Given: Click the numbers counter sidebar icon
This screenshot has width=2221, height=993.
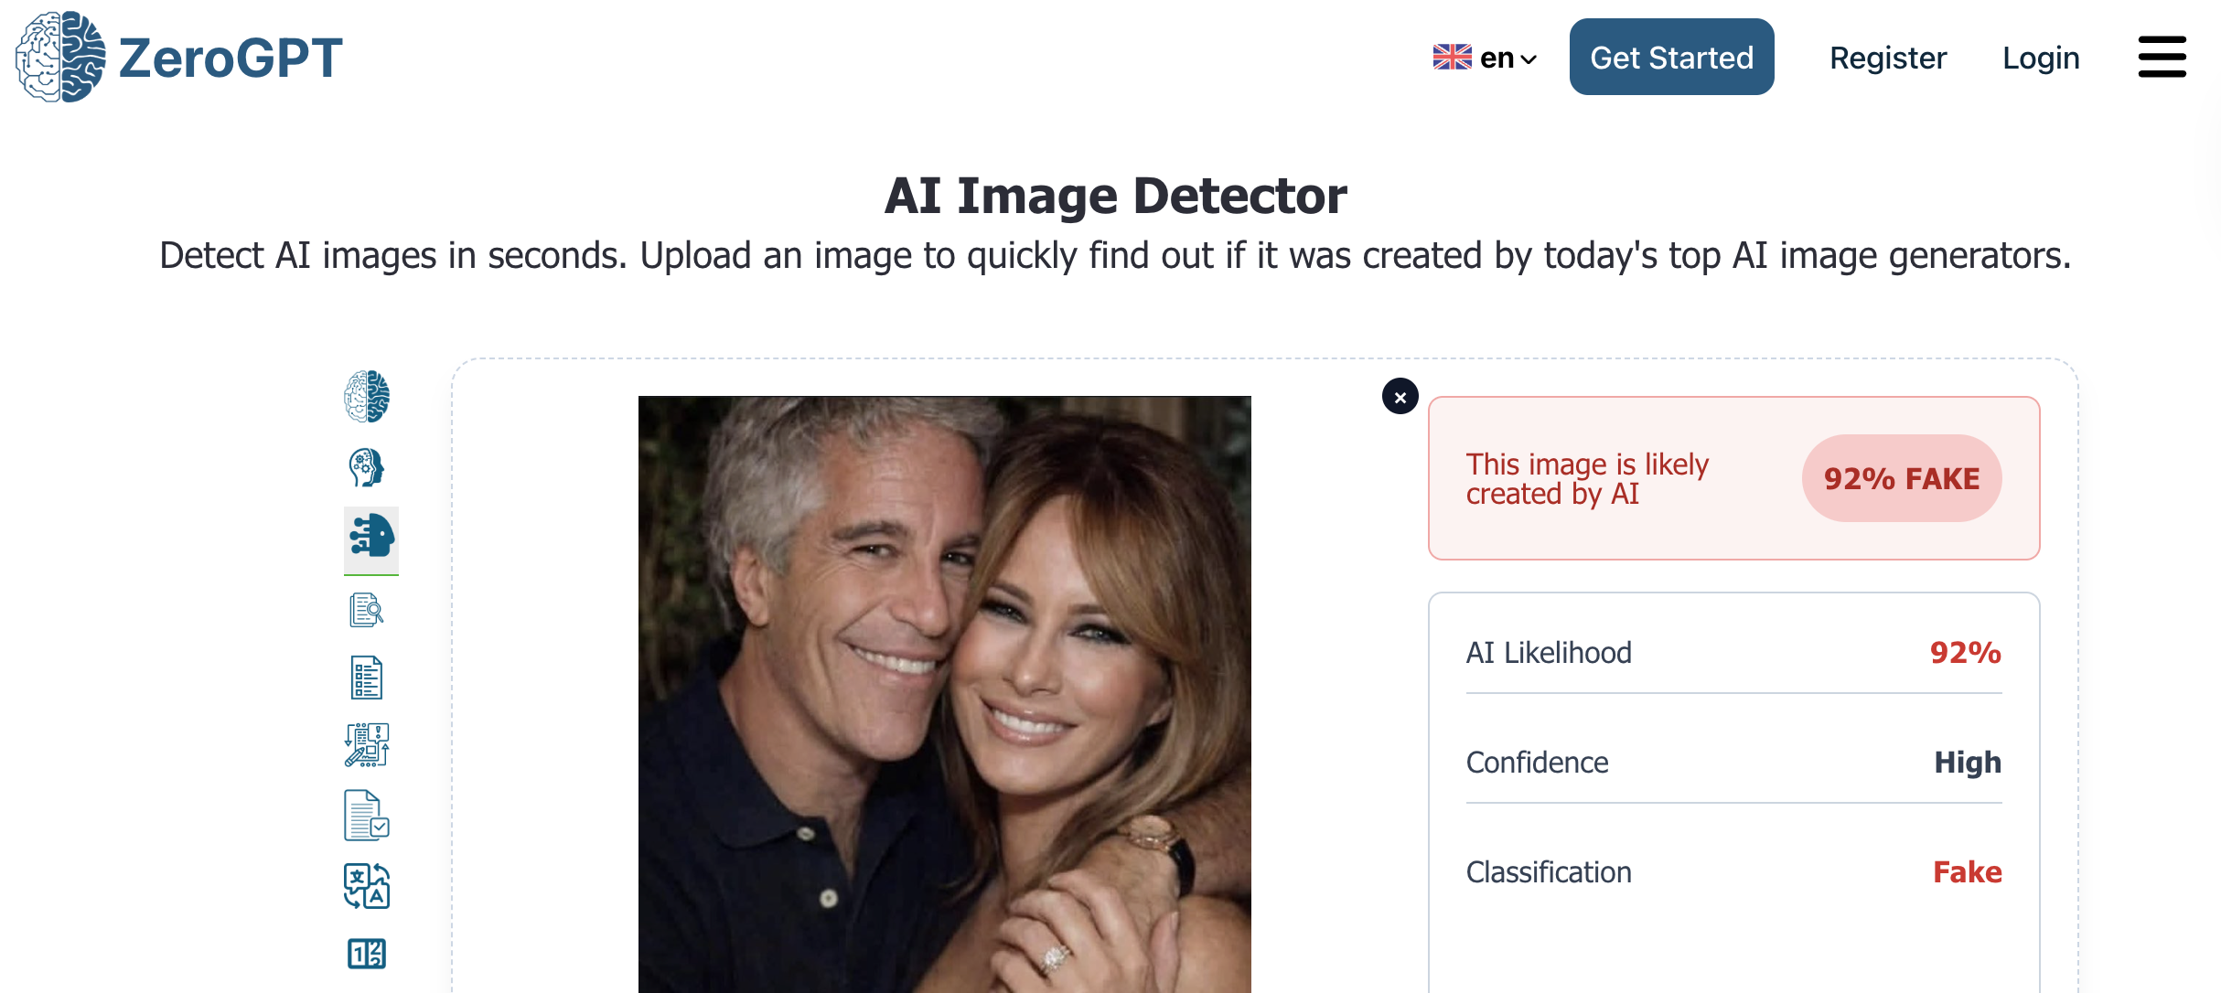Looking at the screenshot, I should point(367,954).
